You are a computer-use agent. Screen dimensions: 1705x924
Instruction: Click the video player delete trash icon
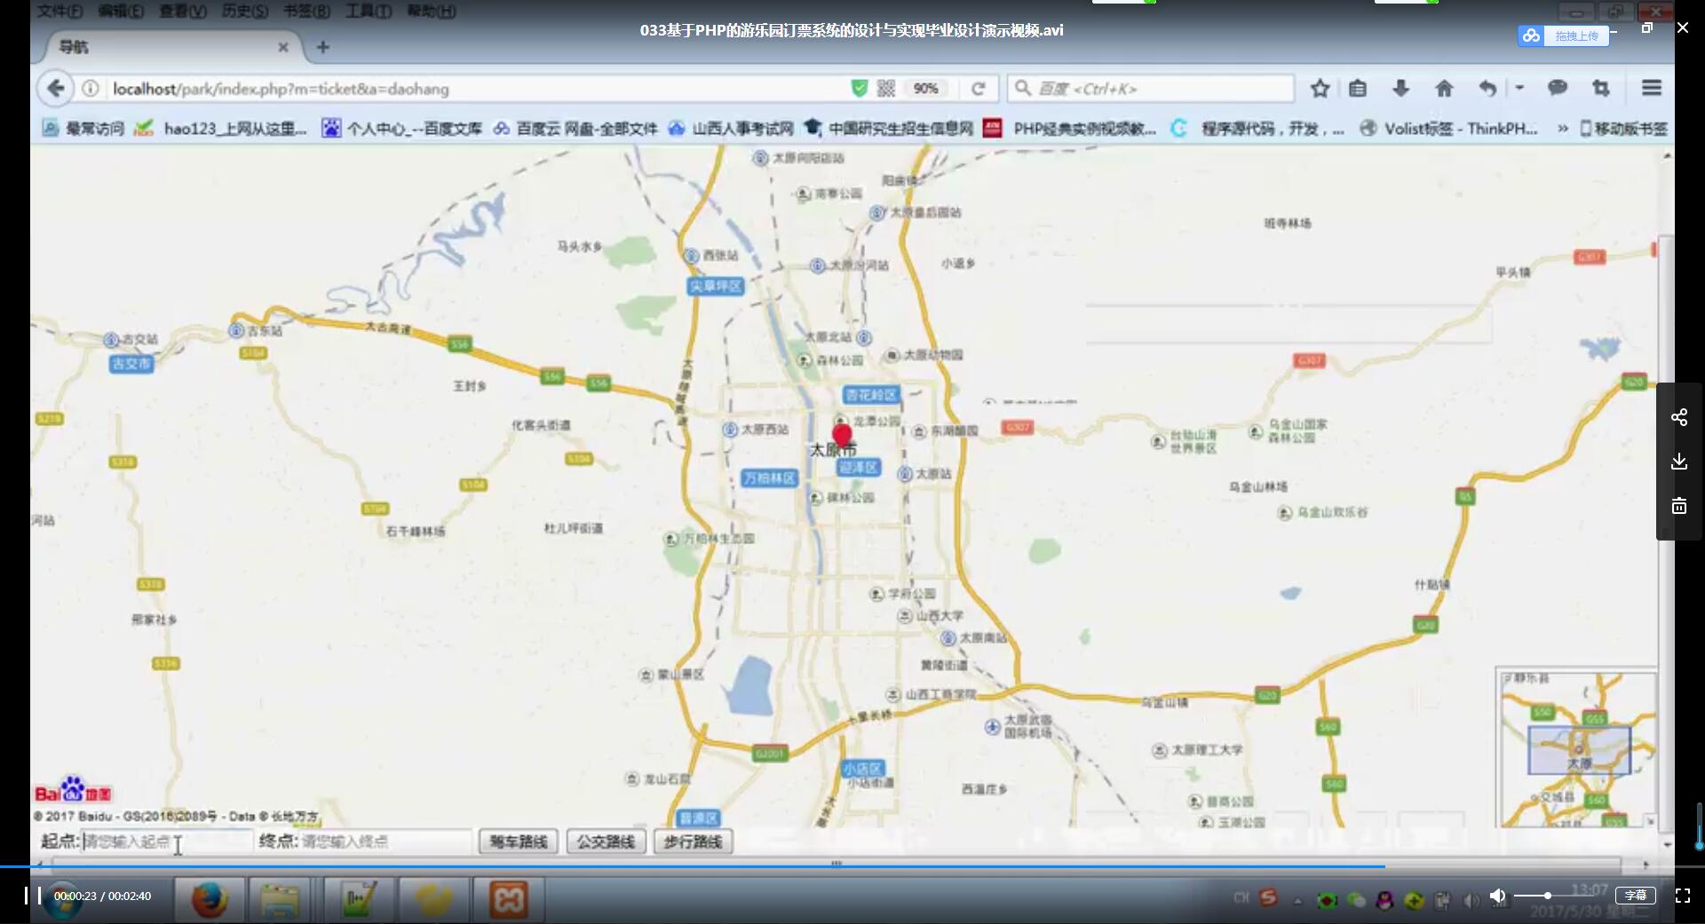(x=1679, y=506)
